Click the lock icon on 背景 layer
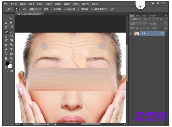172x127 pixels. (x=162, y=33)
